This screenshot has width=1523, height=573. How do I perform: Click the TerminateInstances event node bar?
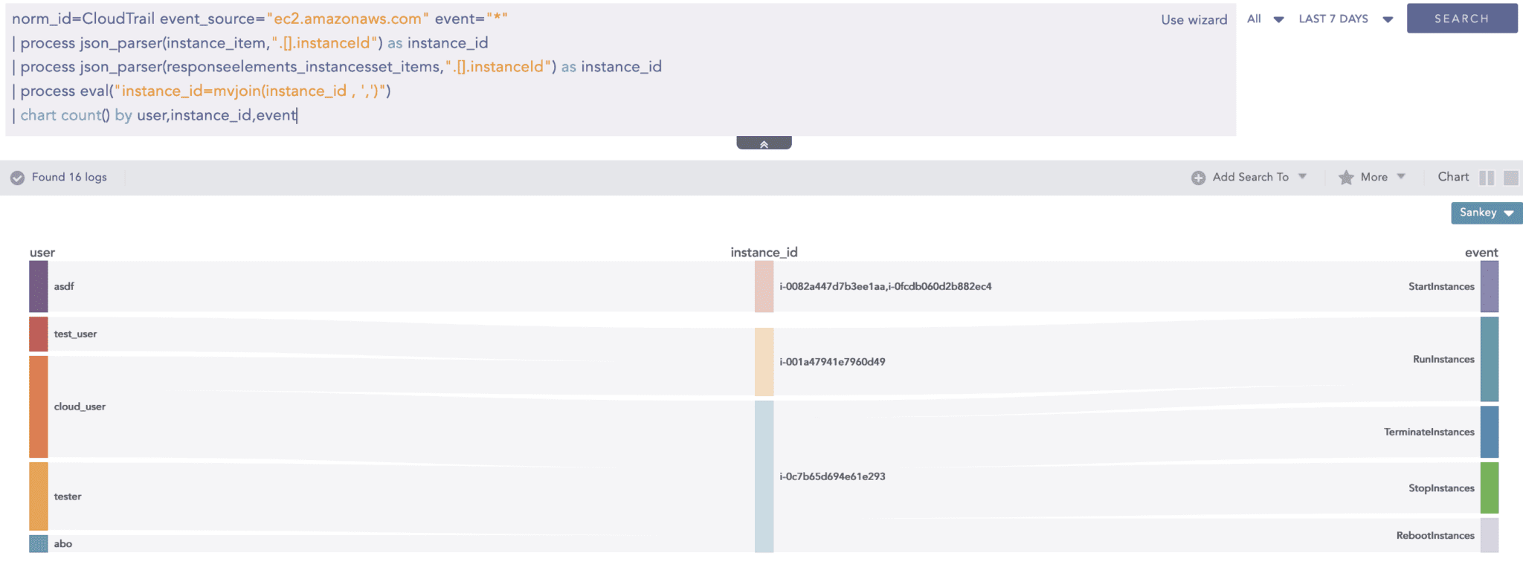pyautogui.click(x=1489, y=432)
